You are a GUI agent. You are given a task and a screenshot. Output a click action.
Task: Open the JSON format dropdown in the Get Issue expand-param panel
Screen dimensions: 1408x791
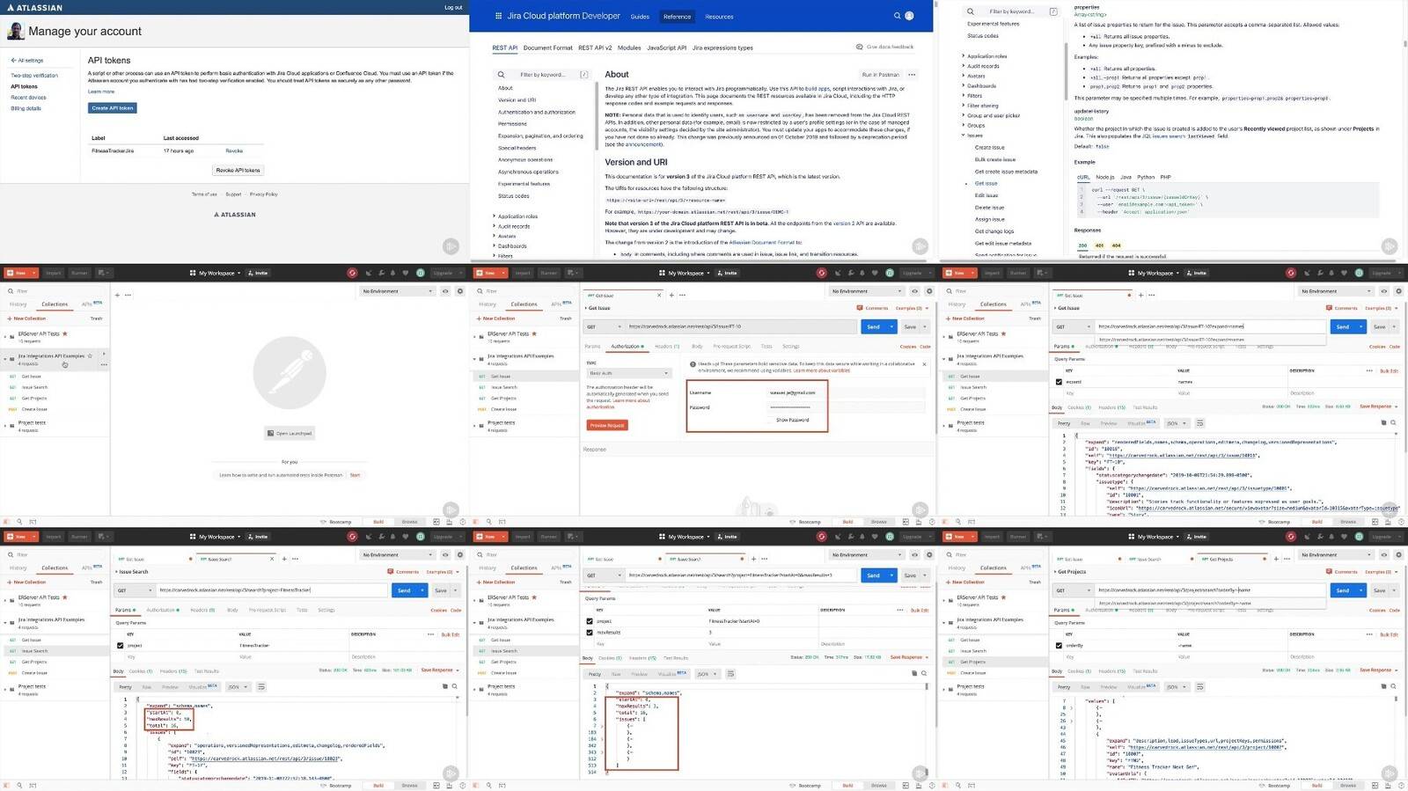pyautogui.click(x=1177, y=423)
